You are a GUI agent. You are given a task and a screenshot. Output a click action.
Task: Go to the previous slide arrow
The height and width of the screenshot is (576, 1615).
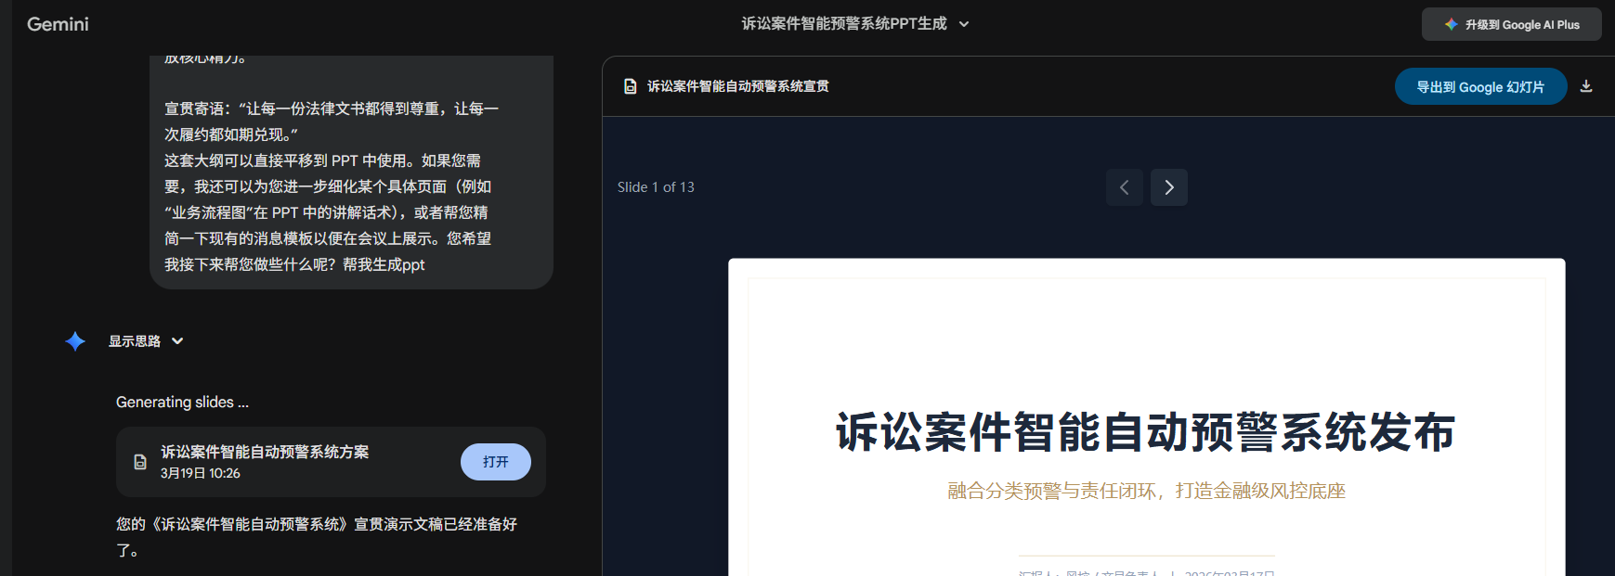click(x=1124, y=187)
